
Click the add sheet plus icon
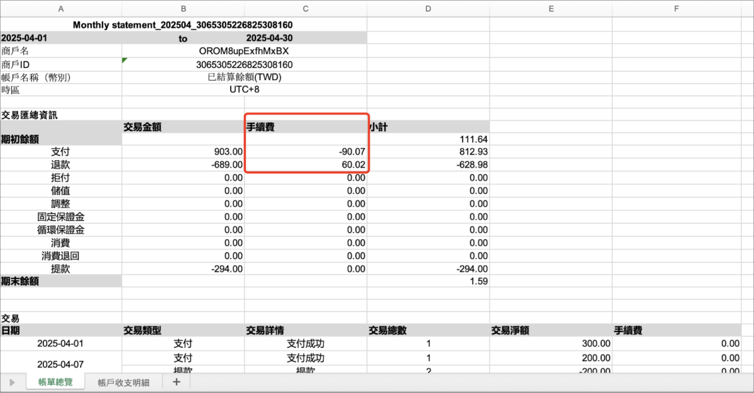pyautogui.click(x=176, y=382)
